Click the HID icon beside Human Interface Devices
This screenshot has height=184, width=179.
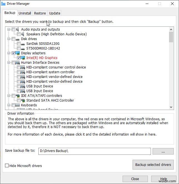(18, 63)
